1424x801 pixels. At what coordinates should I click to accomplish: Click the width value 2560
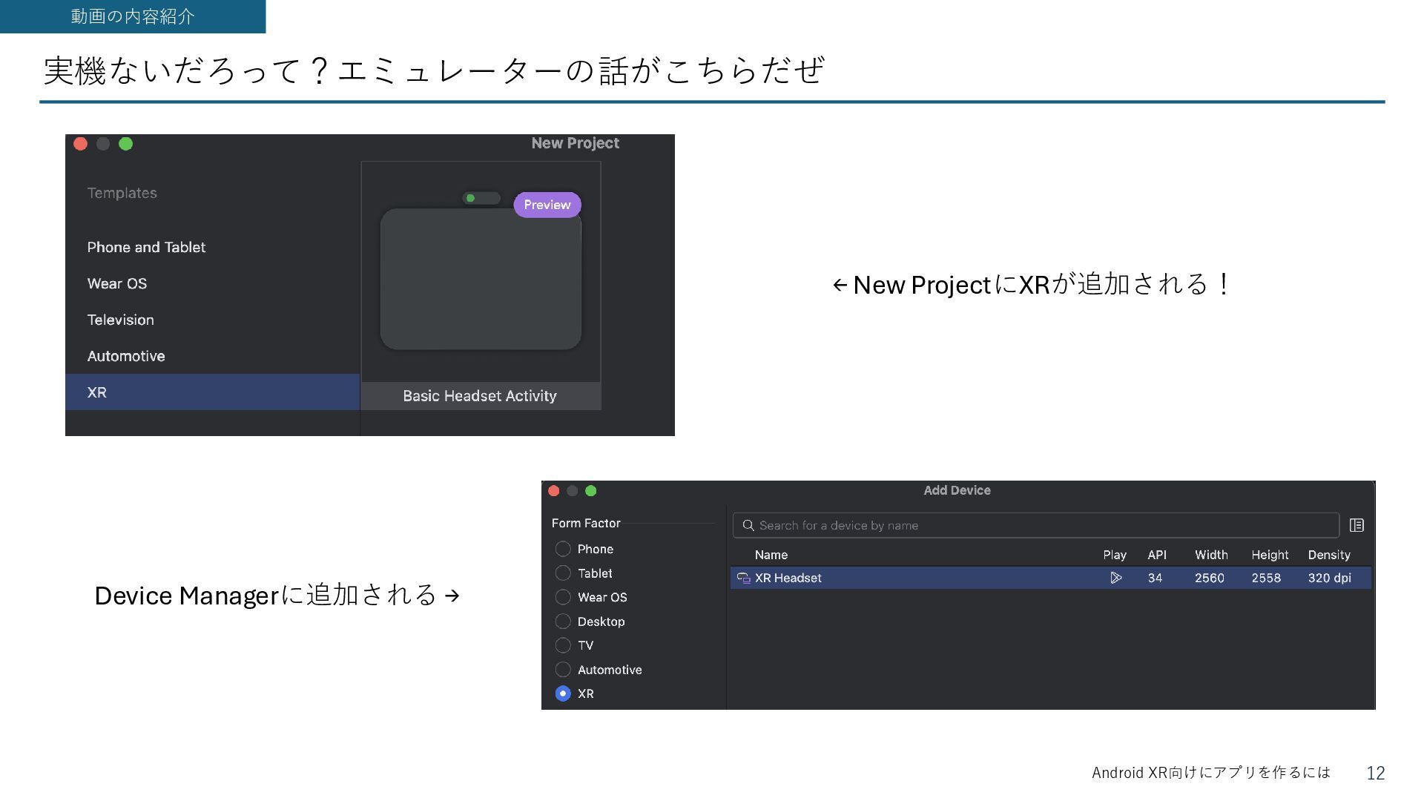[x=1210, y=578]
